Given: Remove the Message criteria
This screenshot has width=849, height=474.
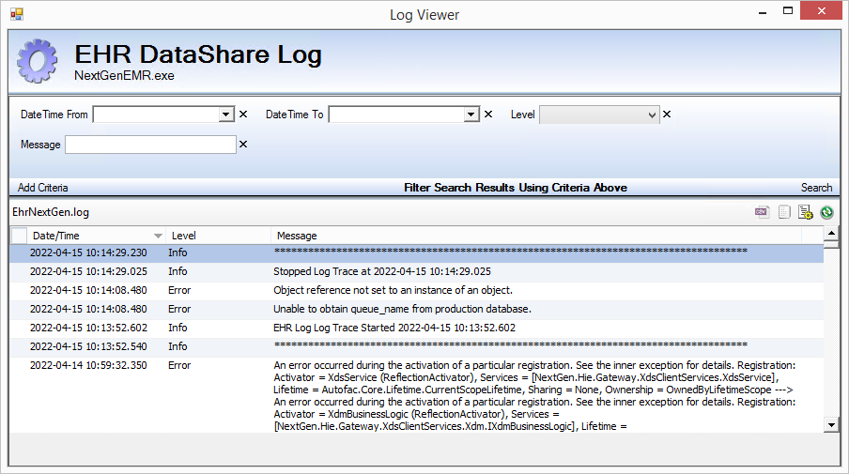Looking at the screenshot, I should point(243,144).
